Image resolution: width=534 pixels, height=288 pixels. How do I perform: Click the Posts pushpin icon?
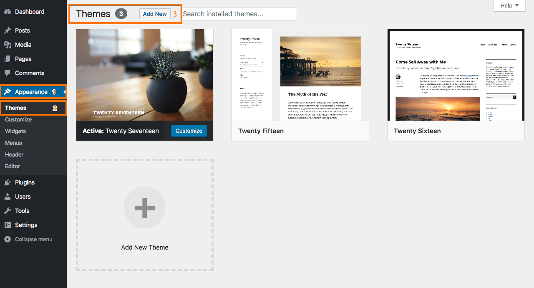tap(8, 30)
